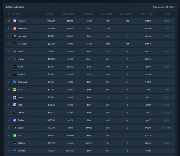The width and height of the screenshot is (180, 156).
Task: Click the Tread.fi logo icon
Action: (x=15, y=74)
